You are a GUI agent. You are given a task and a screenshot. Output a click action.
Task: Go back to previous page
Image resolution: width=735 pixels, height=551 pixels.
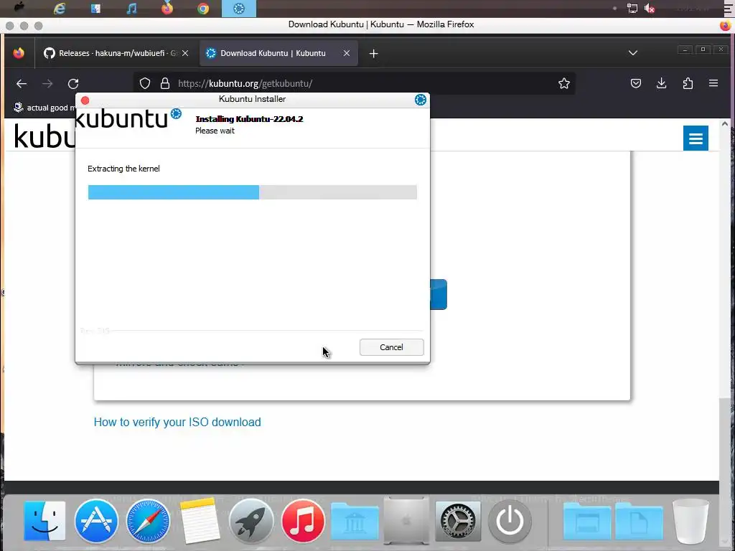point(22,83)
